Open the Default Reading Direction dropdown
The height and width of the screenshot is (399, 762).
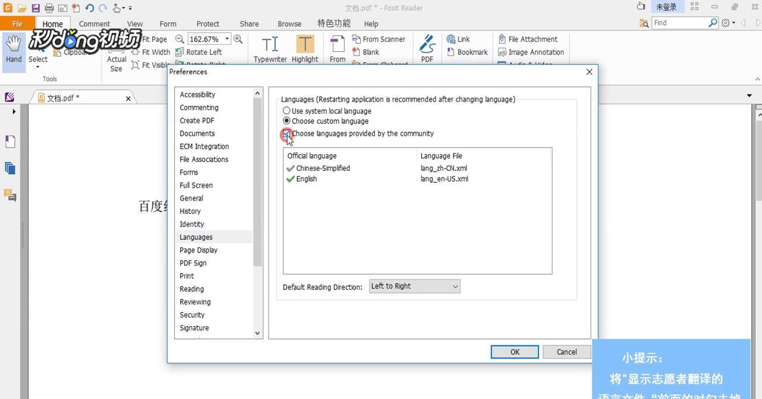415,286
